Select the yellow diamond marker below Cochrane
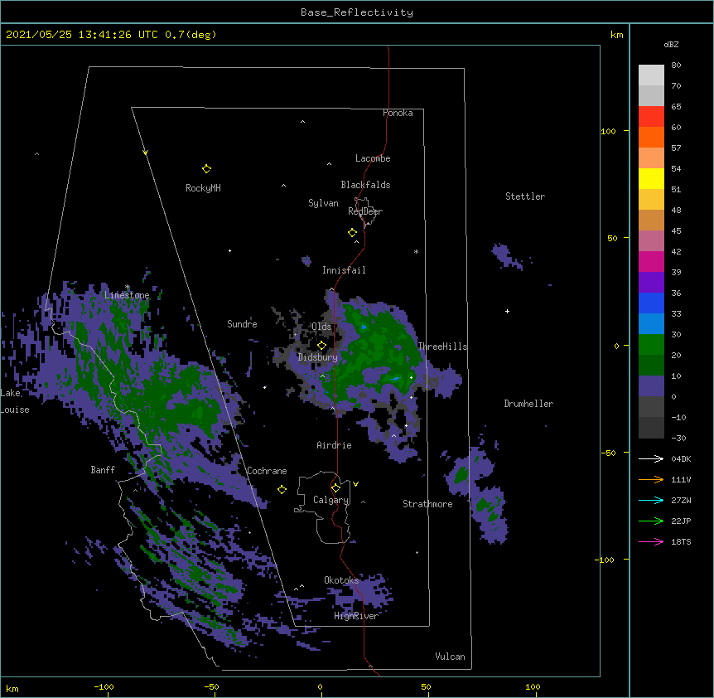This screenshot has height=698, width=714. tap(282, 489)
